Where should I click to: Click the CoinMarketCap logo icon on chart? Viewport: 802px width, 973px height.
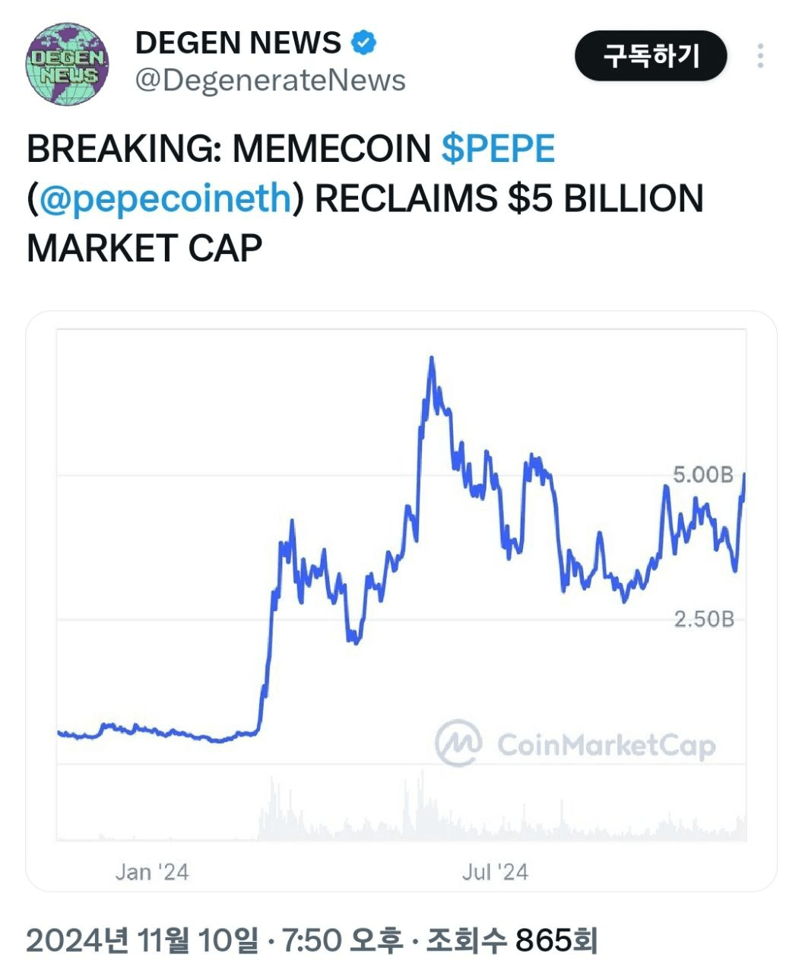click(458, 743)
